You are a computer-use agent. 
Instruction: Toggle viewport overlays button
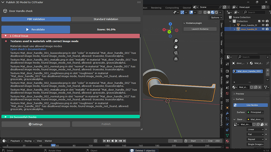(x=191, y=12)
